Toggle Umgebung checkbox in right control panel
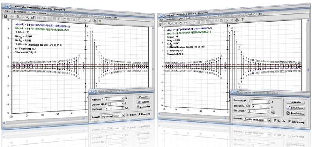The width and height of the screenshot is (312, 147). pos(290,121)
